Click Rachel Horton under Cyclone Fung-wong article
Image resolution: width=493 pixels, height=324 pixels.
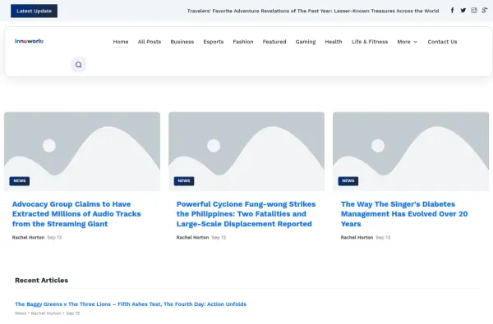192,237
